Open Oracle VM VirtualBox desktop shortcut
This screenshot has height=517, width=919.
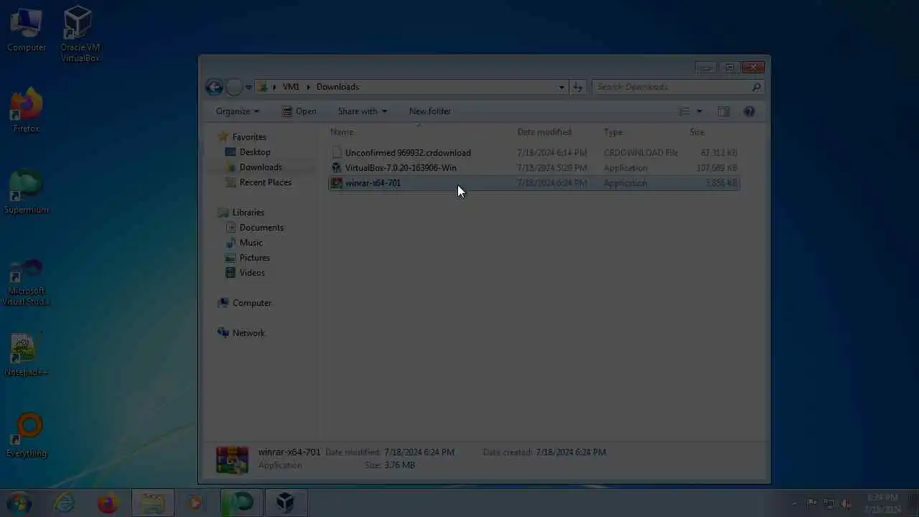tap(80, 33)
